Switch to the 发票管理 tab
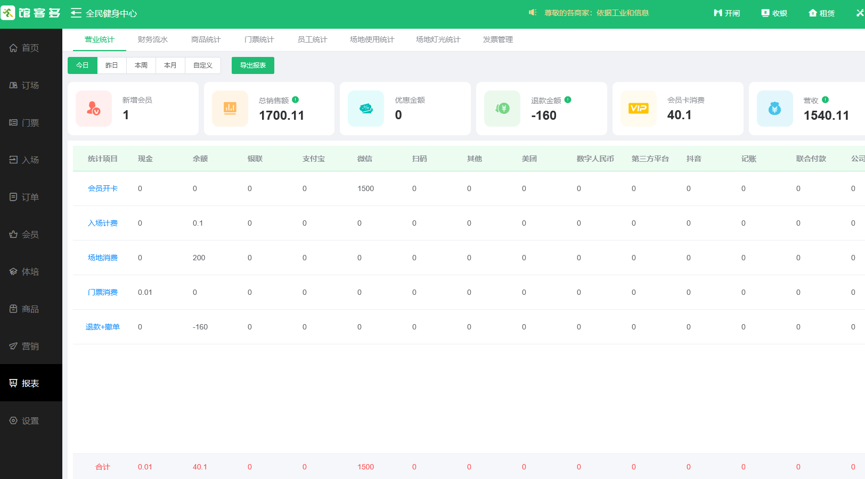The height and width of the screenshot is (479, 865). click(498, 39)
